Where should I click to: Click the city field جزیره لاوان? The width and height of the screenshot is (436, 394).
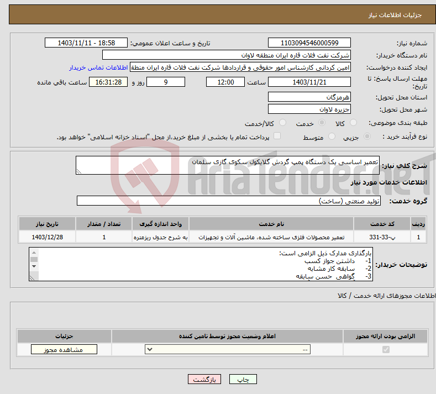pos(309,109)
